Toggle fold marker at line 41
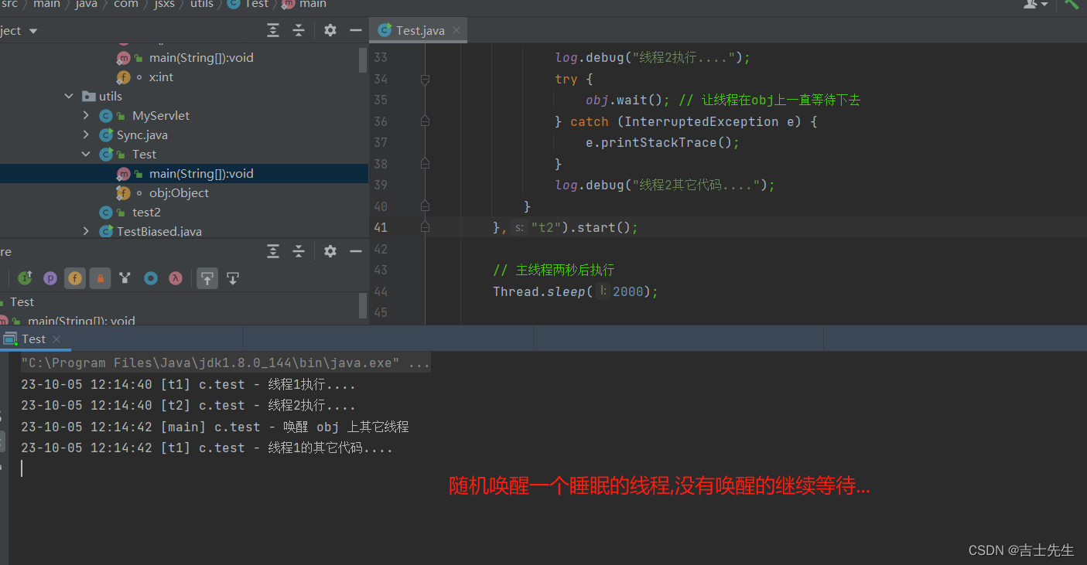Screen dimensions: 1087x565 [x=425, y=227]
